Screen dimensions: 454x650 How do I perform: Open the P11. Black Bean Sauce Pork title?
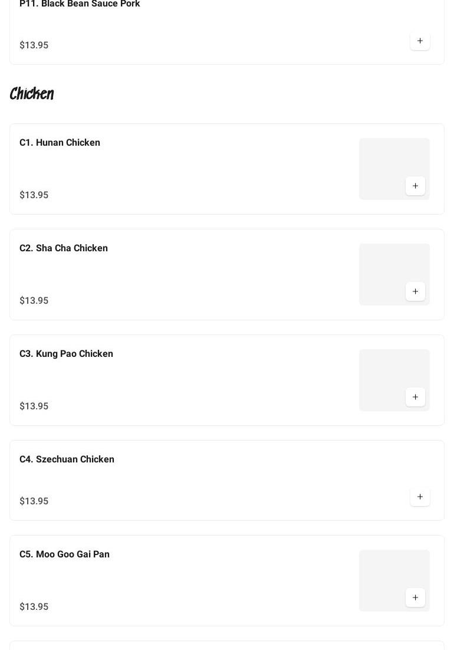80,4
